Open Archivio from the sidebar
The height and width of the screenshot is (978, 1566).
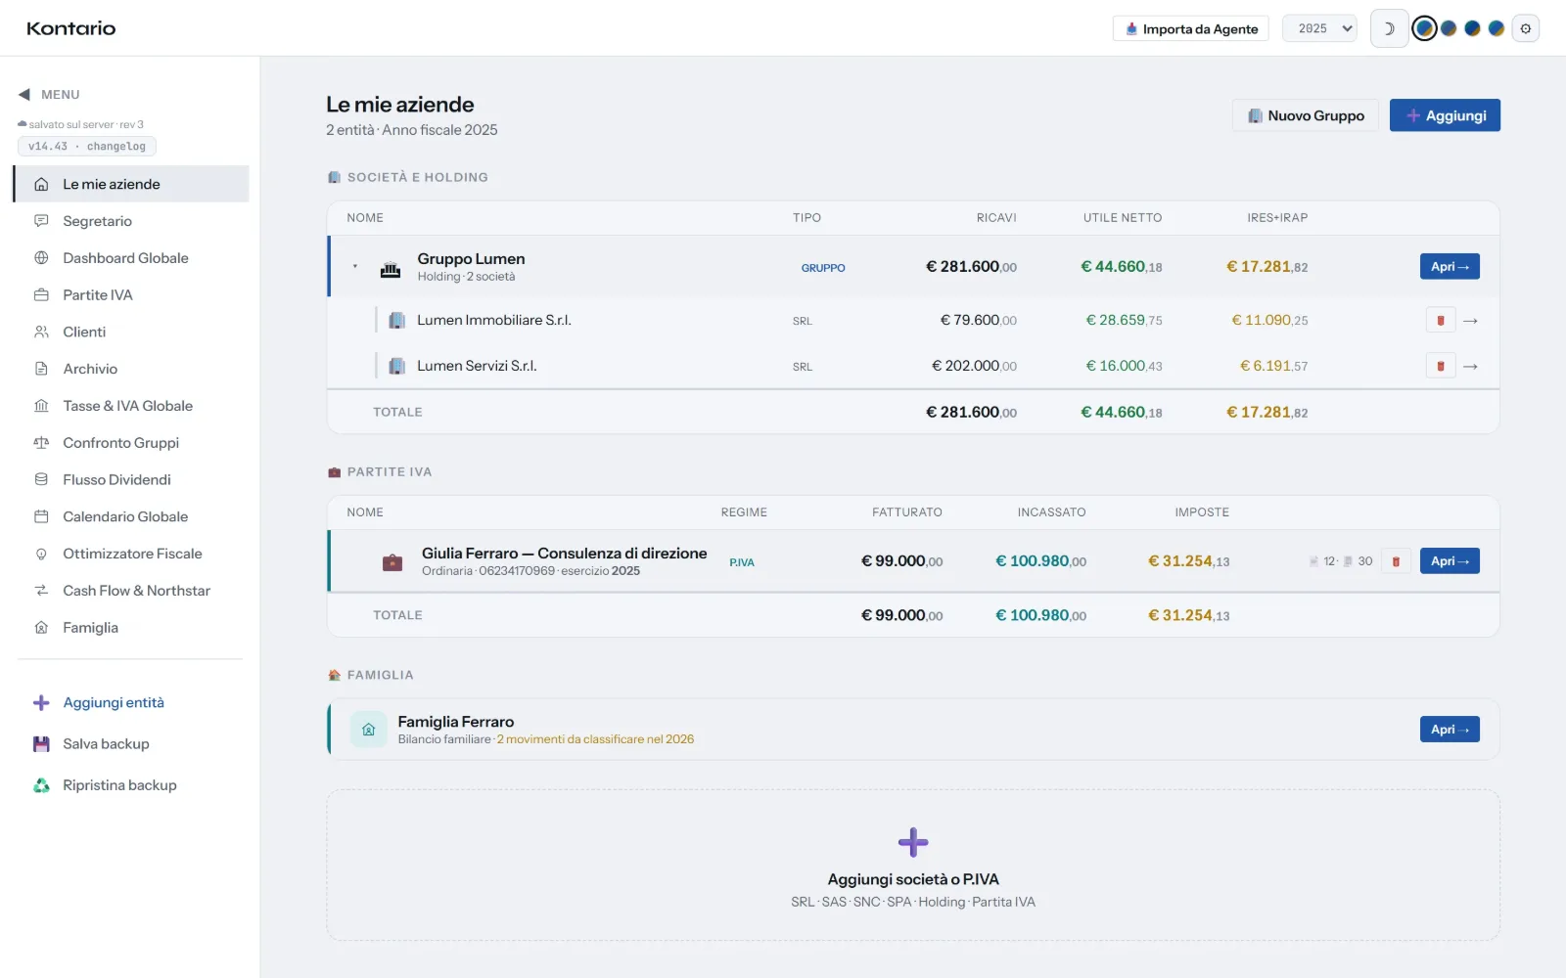pyautogui.click(x=131, y=369)
